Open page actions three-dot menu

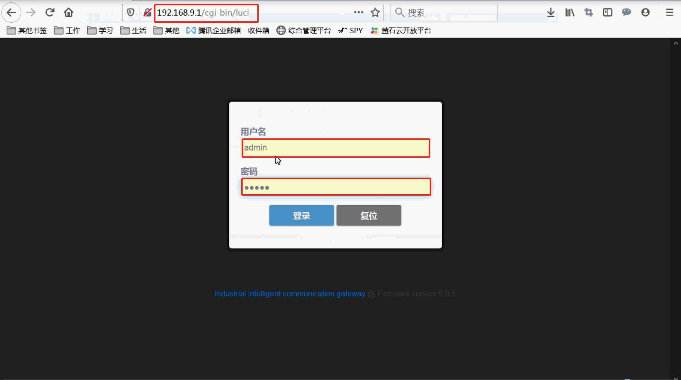pos(359,13)
